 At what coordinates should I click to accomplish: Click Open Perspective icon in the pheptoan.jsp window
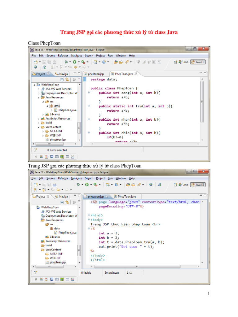(175, 185)
